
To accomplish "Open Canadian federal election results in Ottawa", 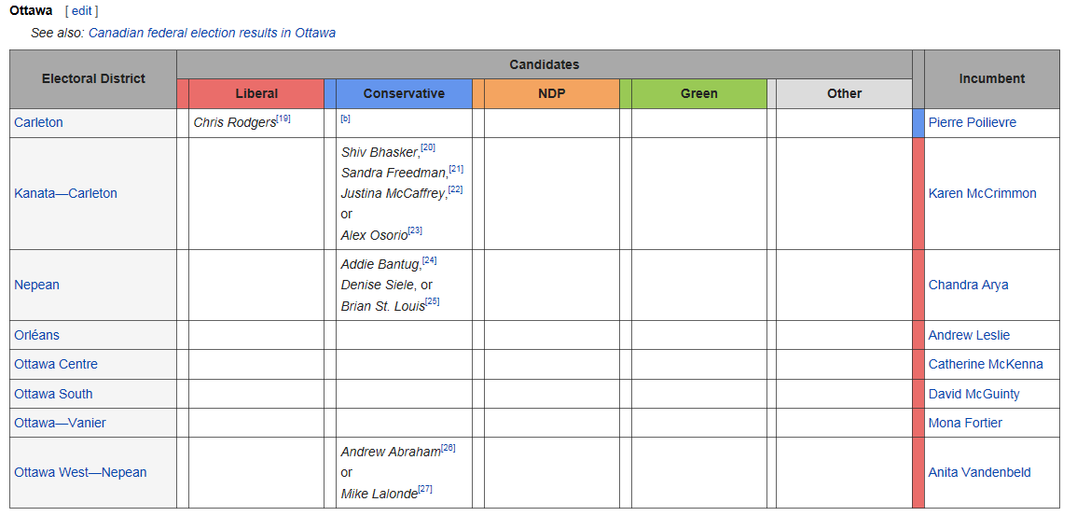I will [212, 33].
